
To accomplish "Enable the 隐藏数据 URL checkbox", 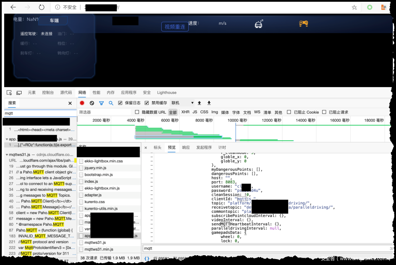I will tap(138, 112).
